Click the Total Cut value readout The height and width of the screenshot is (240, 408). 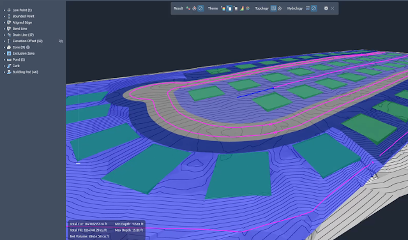(89, 224)
